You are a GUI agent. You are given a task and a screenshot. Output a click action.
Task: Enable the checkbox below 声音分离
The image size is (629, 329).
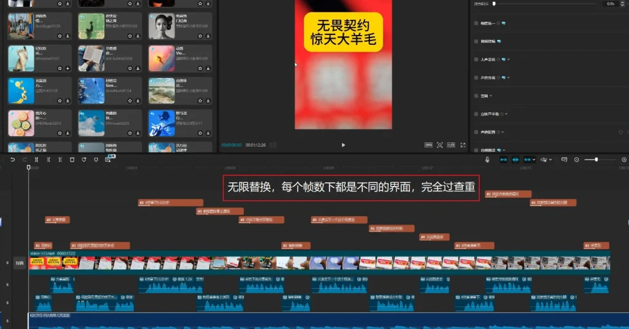click(x=476, y=96)
